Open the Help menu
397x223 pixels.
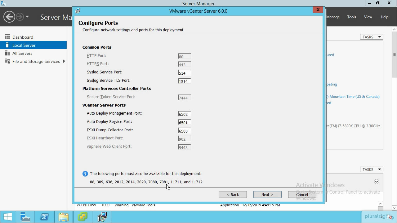pyautogui.click(x=385, y=17)
